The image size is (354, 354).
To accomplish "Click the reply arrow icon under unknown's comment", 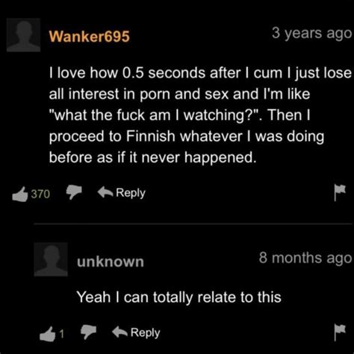I will (120, 332).
